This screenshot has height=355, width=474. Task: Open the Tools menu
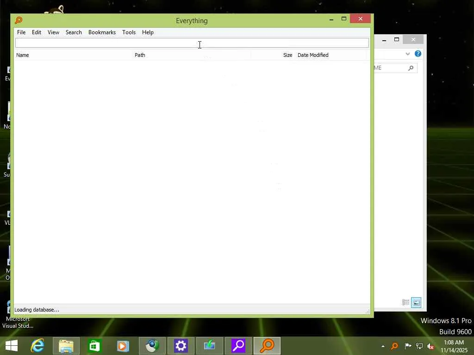[x=129, y=32]
